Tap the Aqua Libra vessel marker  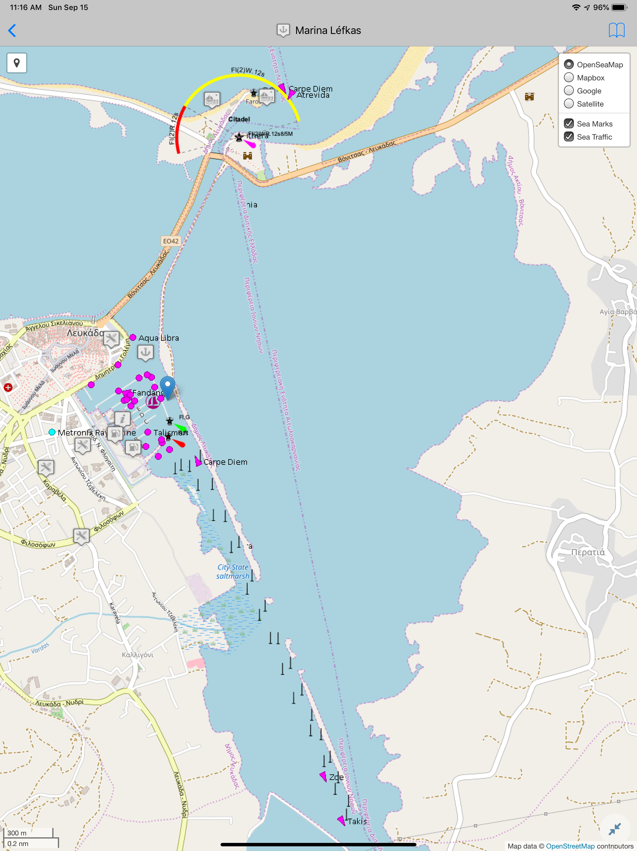pos(133,337)
